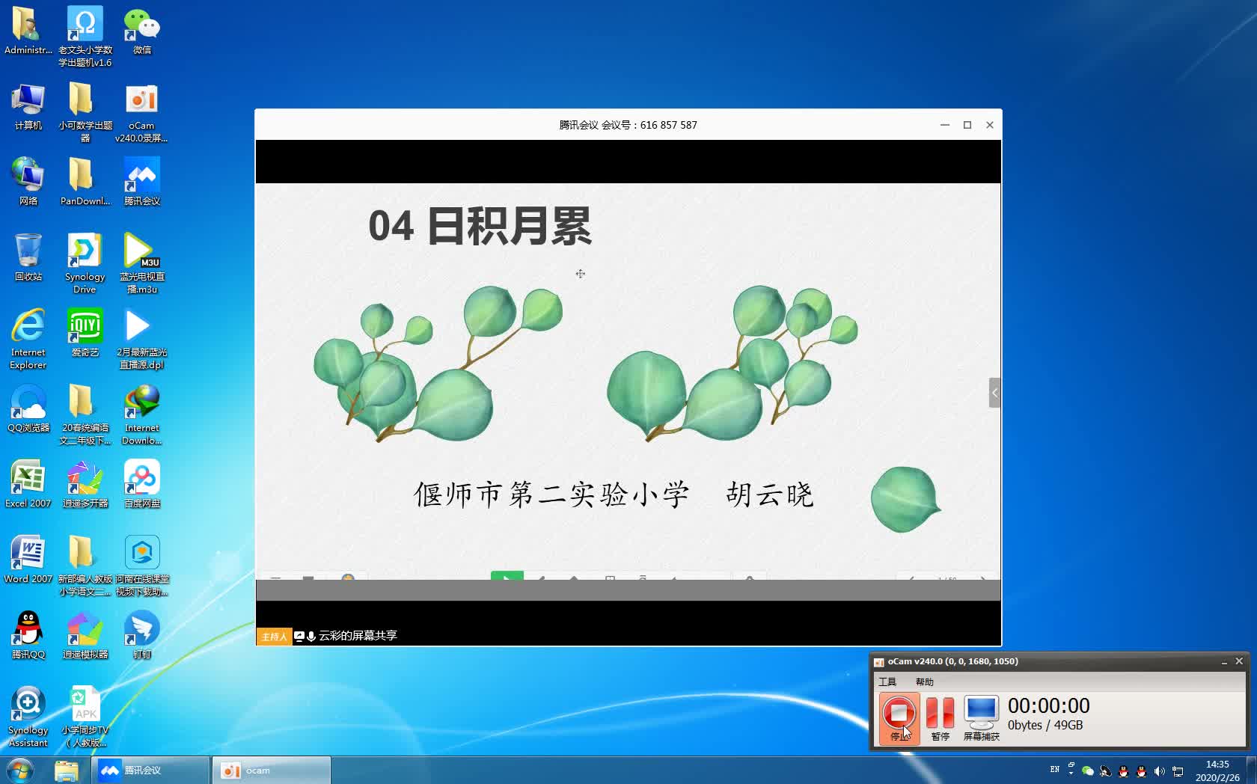Open the 小可数学出题器 folder

point(85,112)
